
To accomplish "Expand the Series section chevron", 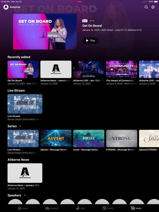I will [x=20, y=126].
